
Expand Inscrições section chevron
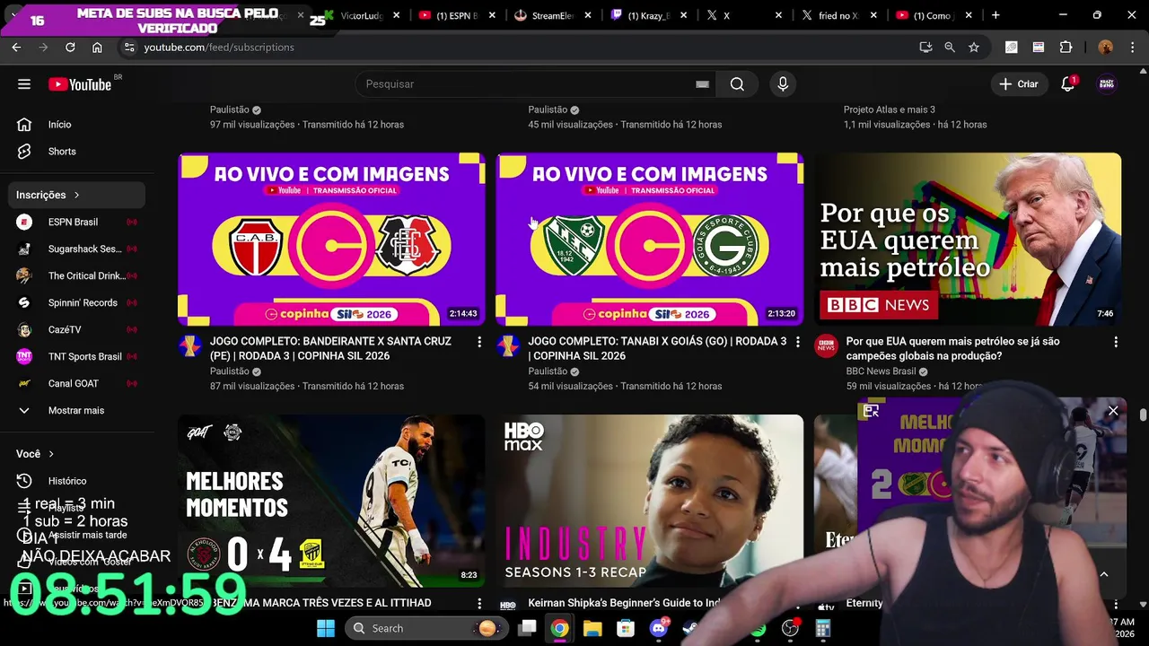pos(76,195)
